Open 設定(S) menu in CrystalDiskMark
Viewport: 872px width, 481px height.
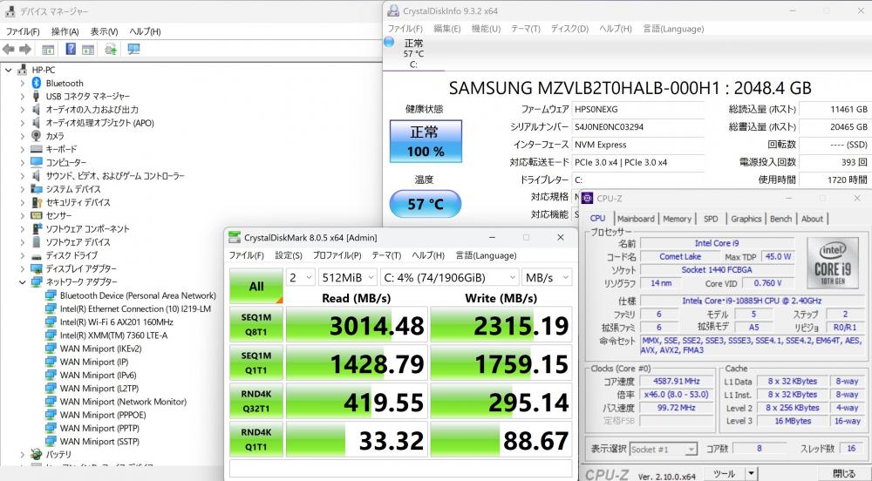click(x=289, y=255)
